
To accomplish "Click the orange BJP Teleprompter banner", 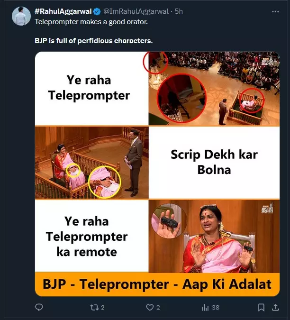I will tap(157, 284).
